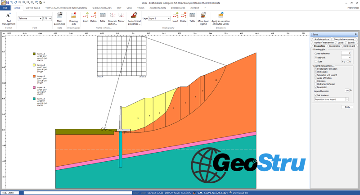Toggle Description checkbox
360x195 pixels.
[315, 87]
